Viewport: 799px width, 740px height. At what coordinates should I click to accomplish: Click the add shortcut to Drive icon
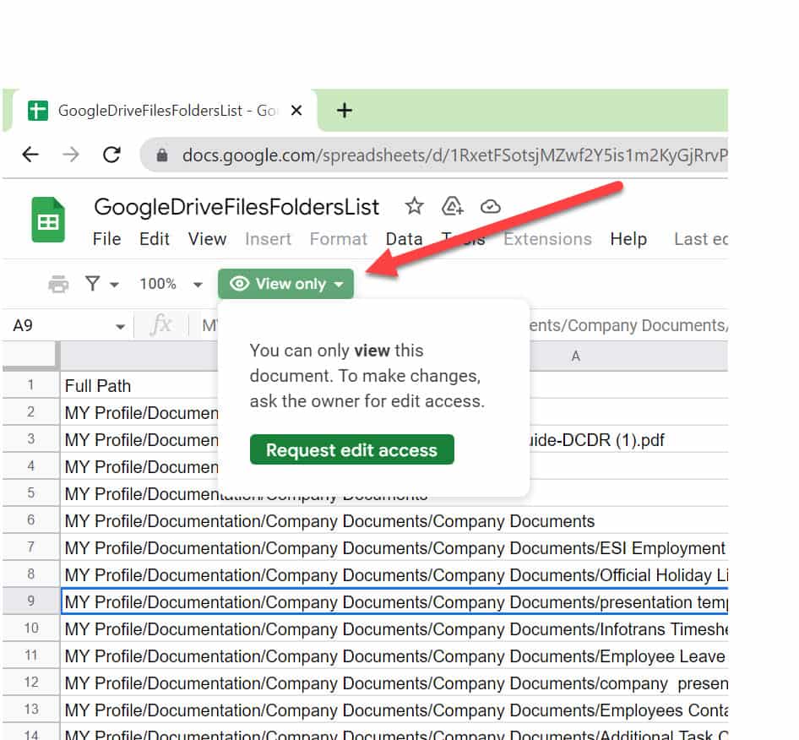point(452,206)
